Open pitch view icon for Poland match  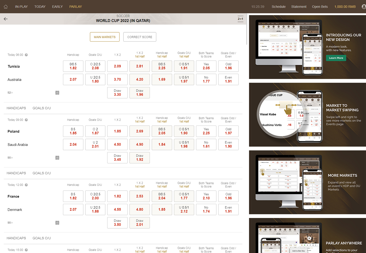pos(57,158)
